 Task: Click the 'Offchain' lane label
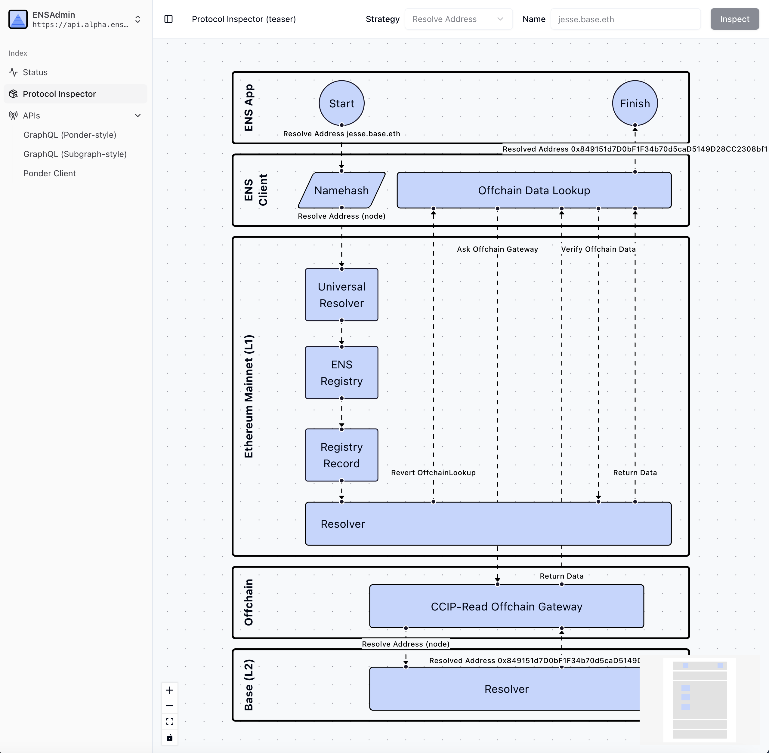(x=249, y=602)
